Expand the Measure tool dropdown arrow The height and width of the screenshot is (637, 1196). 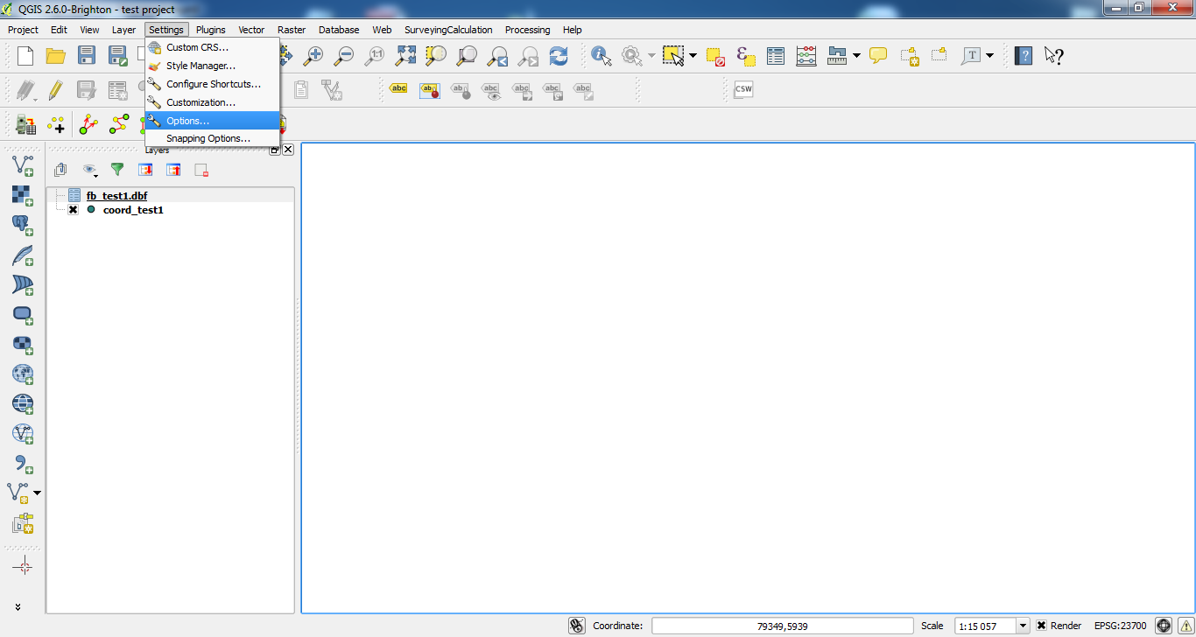[856, 56]
